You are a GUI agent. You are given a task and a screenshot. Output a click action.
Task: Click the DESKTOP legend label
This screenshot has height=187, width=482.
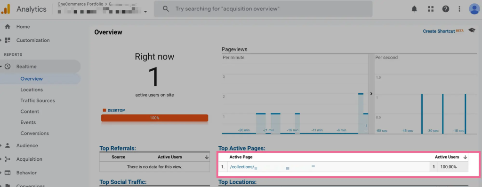116,110
